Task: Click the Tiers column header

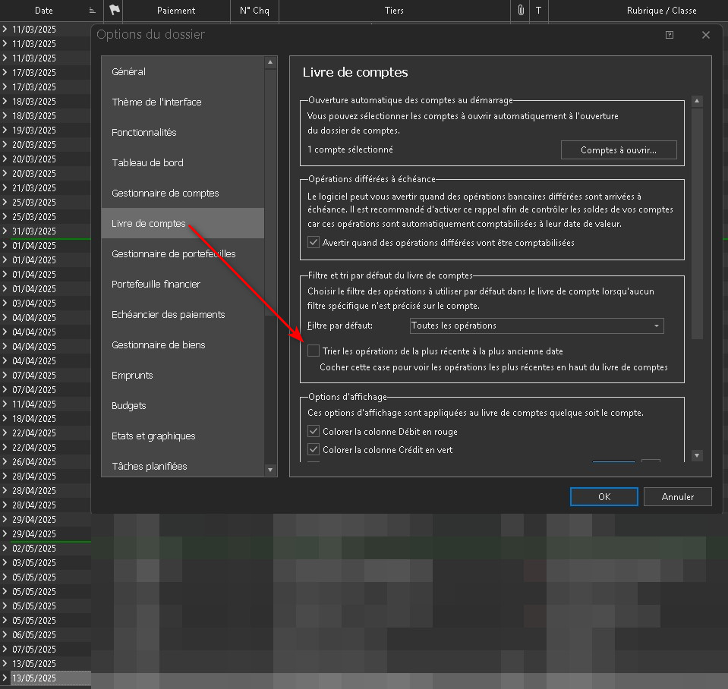Action: click(x=394, y=10)
